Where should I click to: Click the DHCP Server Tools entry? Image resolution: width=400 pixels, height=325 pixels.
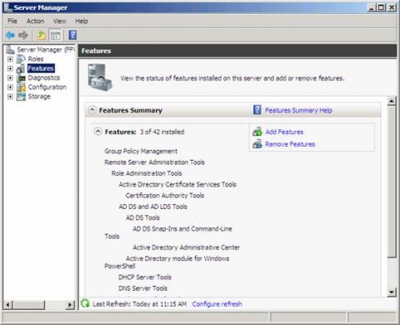(x=145, y=277)
